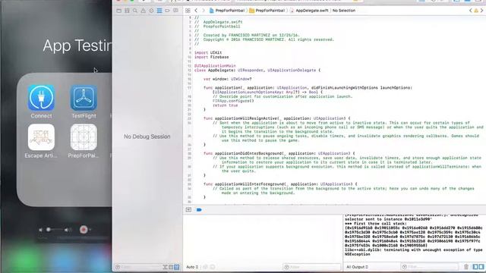
Task: Open the No Selection jump bar item
Action: [344, 11]
